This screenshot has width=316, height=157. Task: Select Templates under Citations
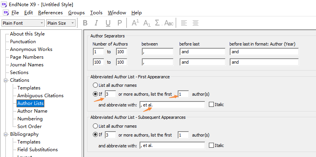[29, 88]
